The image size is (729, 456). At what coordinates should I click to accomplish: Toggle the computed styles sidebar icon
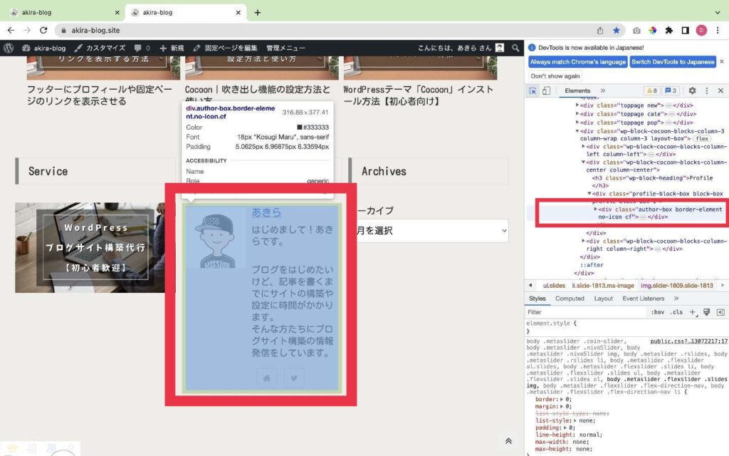pos(720,312)
